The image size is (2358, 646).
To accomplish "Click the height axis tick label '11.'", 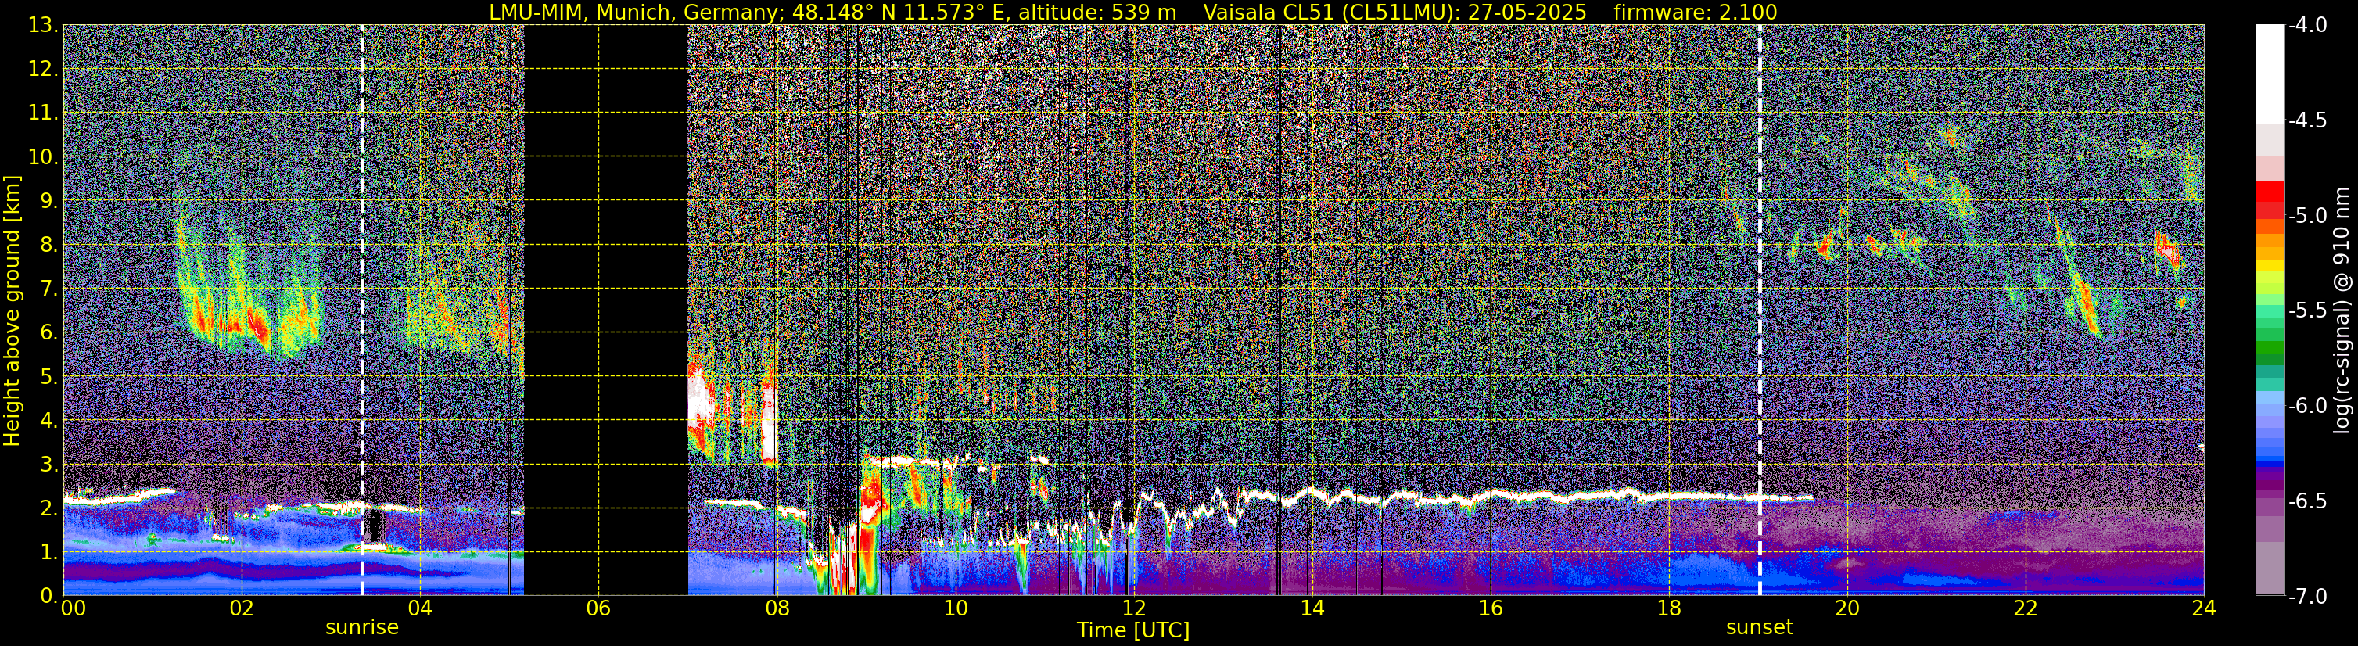I will coord(43,113).
